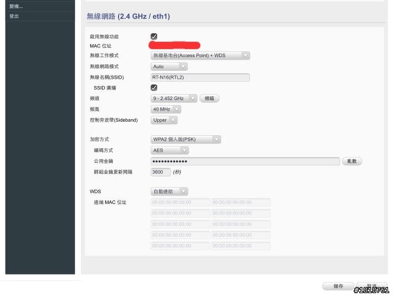Open the 無線網路模式 Auto dropdown
393x295 pixels.
[169, 66]
